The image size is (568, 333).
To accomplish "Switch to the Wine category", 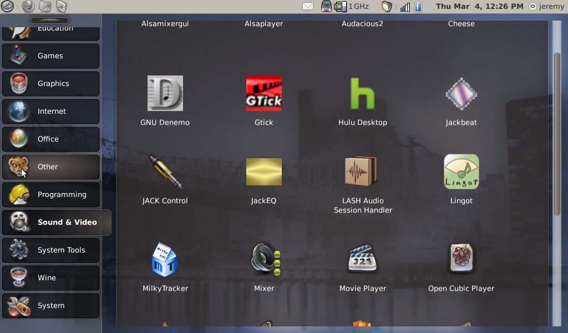I will pos(50,278).
